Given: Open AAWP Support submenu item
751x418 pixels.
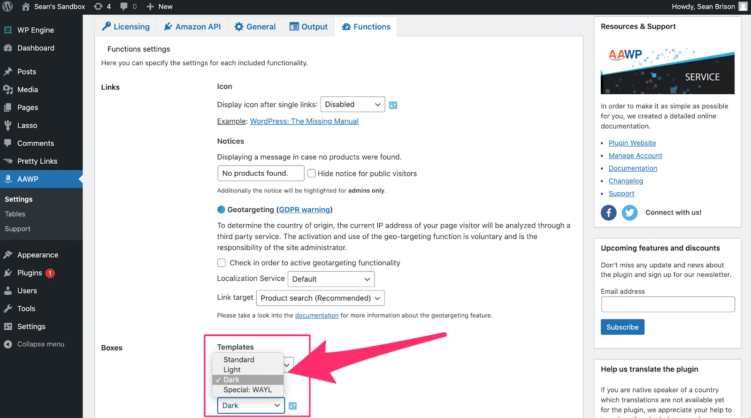Looking at the screenshot, I should click(x=17, y=229).
